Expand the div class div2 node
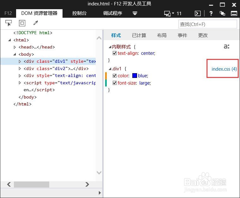Viewport: 240px width, 198px height. point(20,68)
